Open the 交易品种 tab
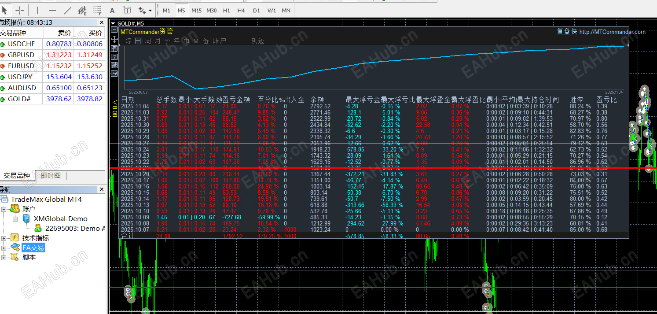The image size is (657, 314). [x=17, y=176]
